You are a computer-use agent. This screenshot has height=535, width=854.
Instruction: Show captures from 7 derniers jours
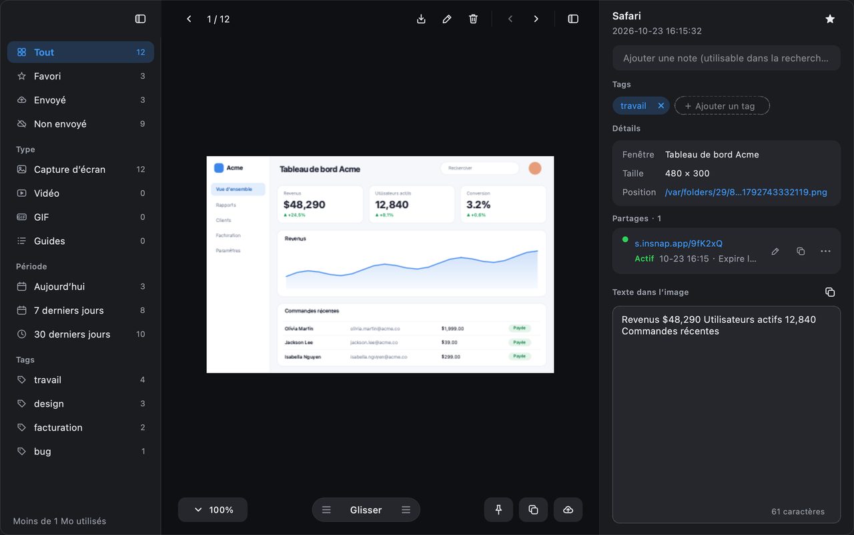pyautogui.click(x=81, y=310)
